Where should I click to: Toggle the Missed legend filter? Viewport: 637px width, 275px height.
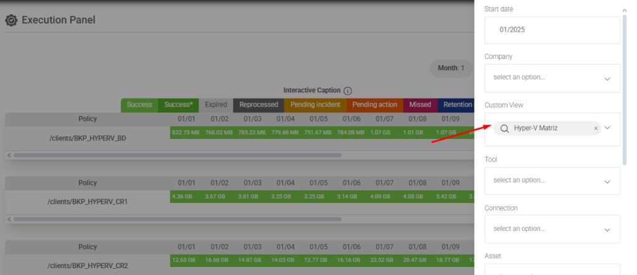(x=420, y=105)
